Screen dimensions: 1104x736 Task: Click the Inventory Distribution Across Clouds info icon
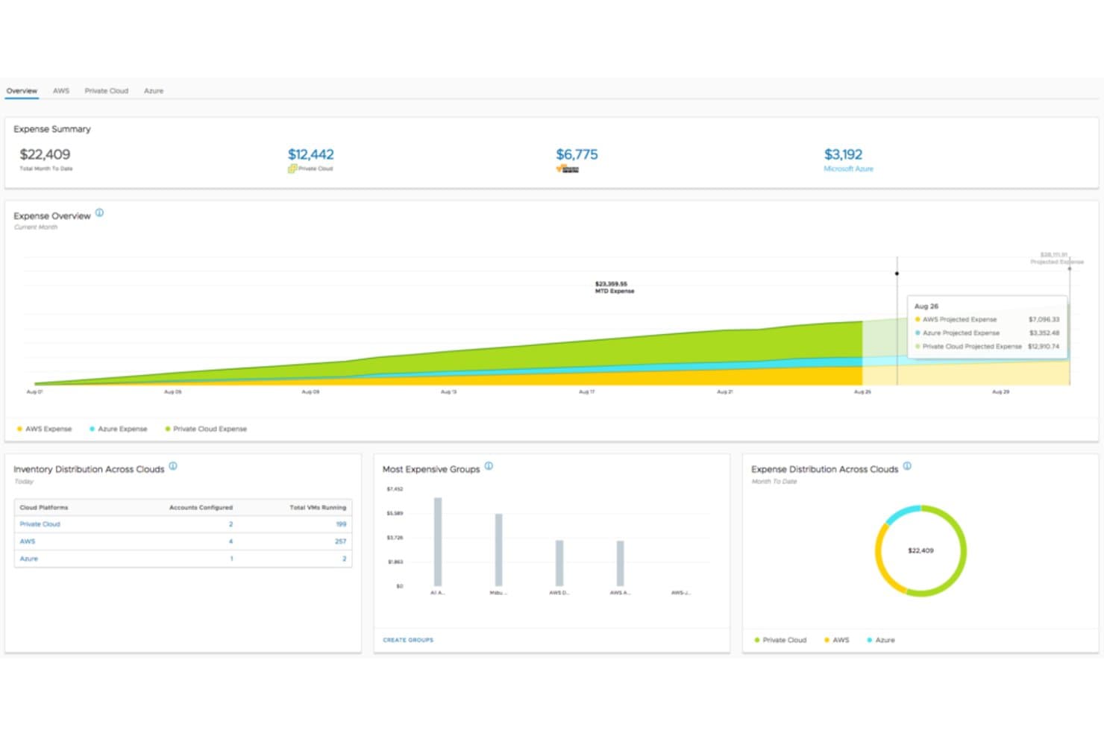(x=173, y=466)
